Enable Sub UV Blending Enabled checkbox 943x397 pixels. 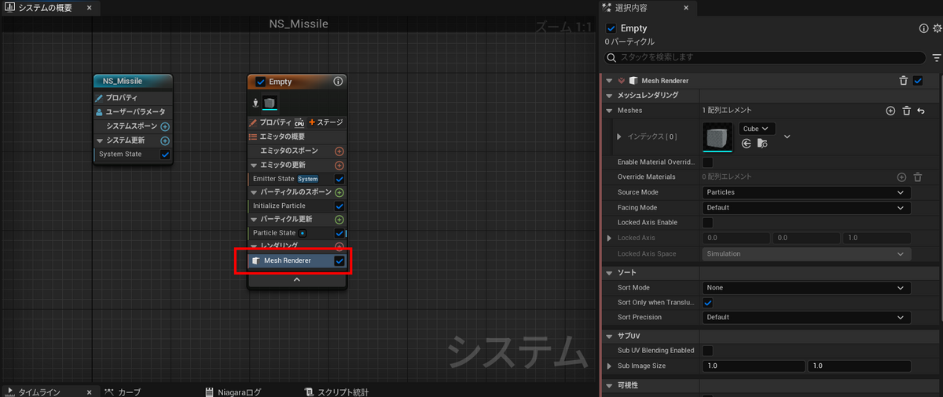[x=707, y=351]
